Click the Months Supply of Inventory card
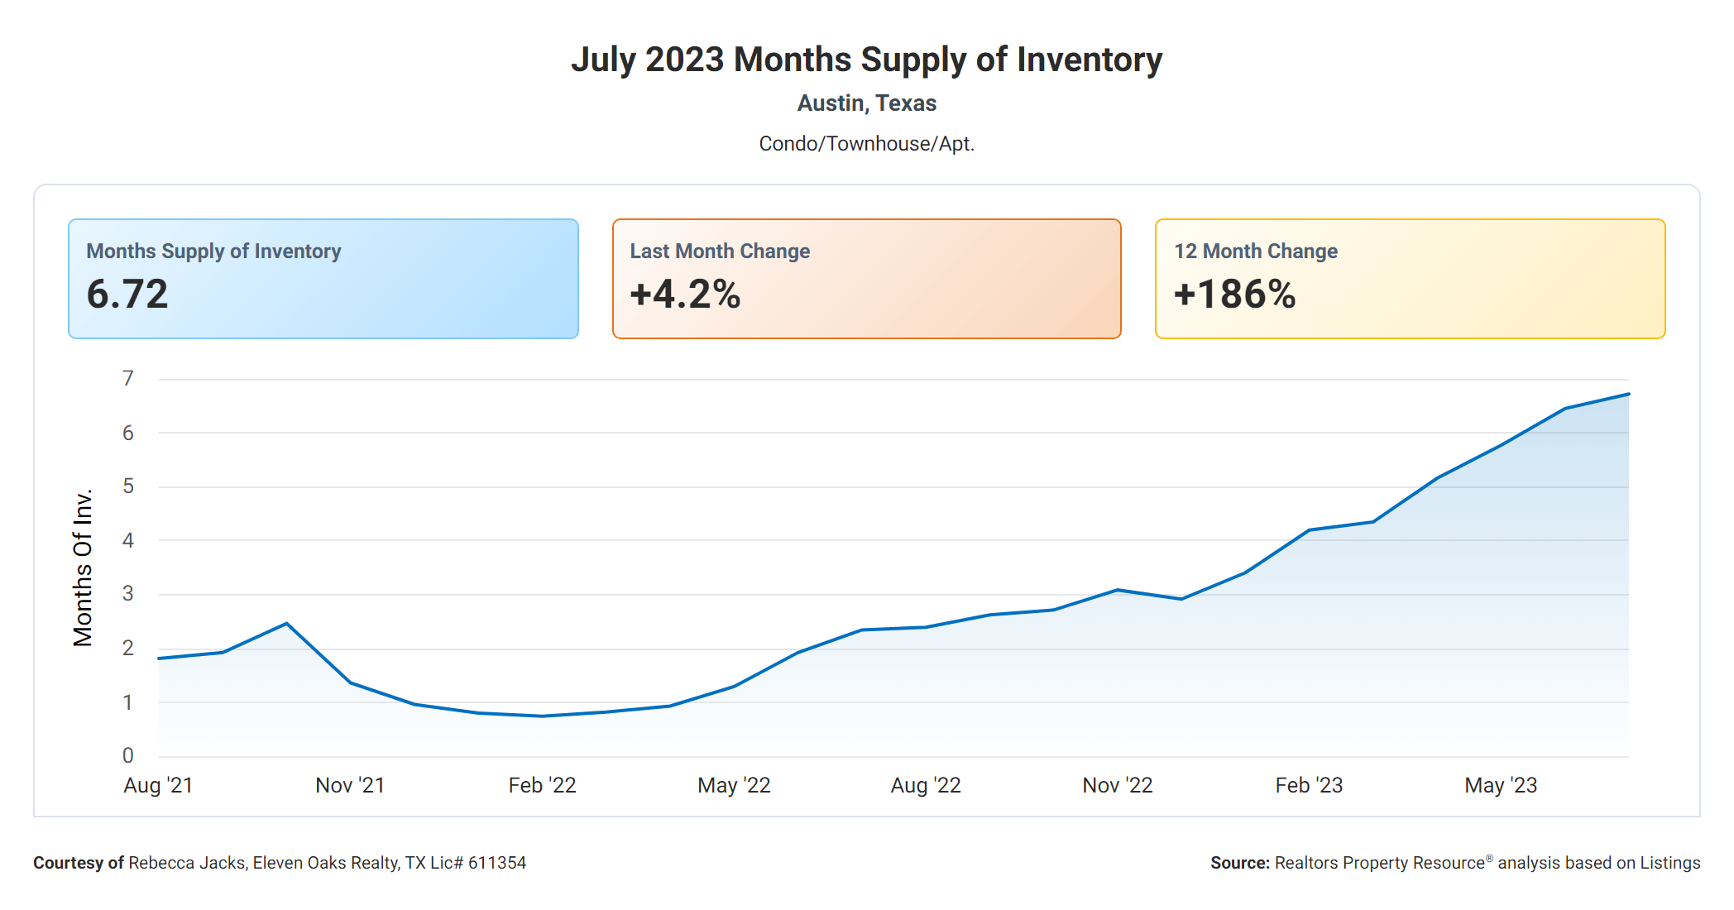1734x910 pixels. pyautogui.click(x=323, y=278)
